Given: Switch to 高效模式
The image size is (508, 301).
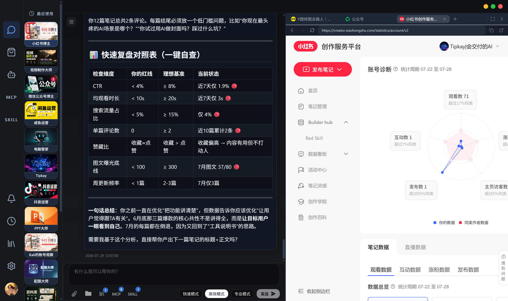Looking at the screenshot, I should [x=216, y=294].
